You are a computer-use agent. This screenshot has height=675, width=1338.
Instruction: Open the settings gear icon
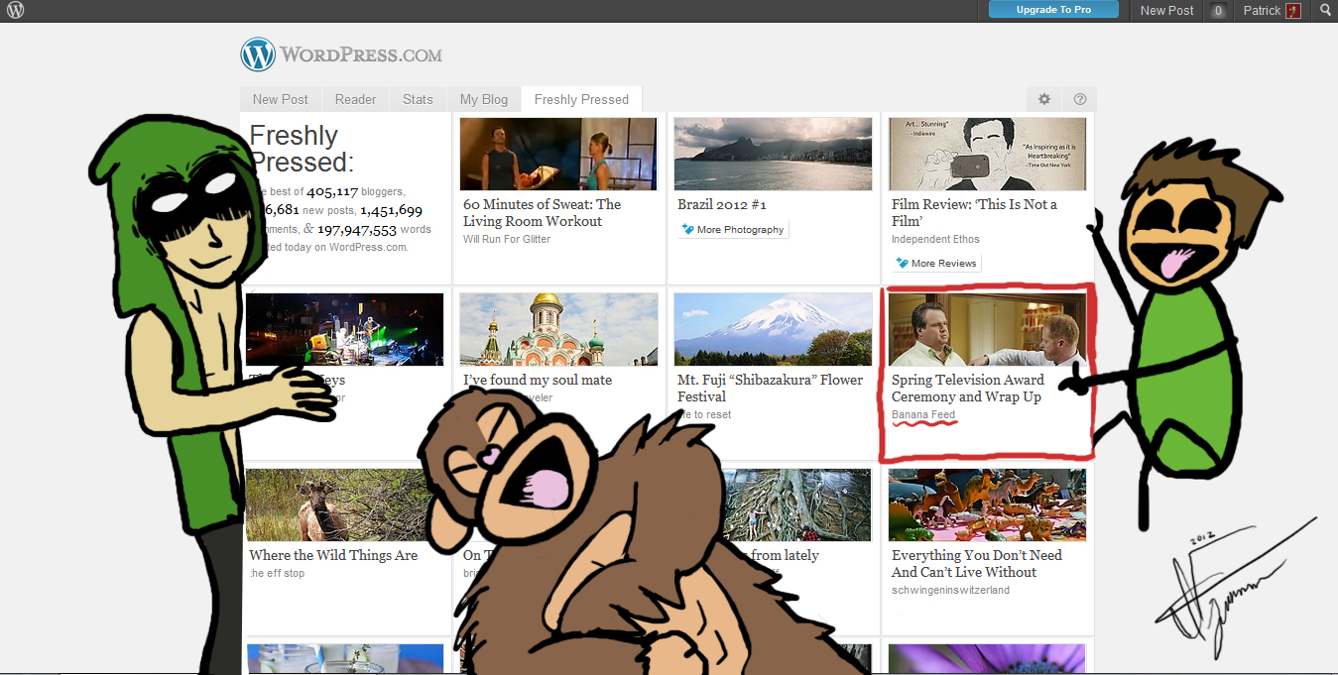[1043, 99]
